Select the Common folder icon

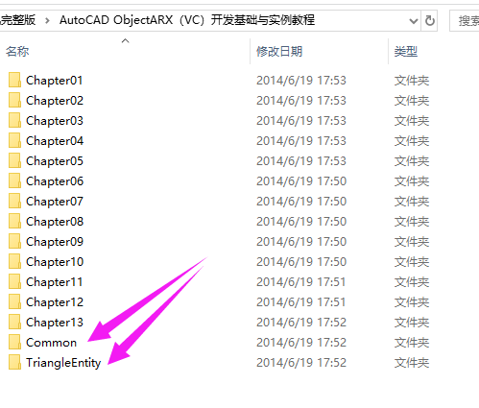click(14, 342)
